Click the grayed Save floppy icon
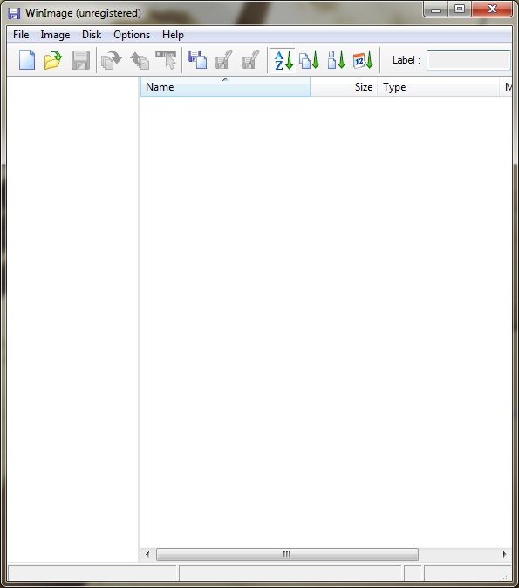This screenshot has width=519, height=588. point(80,60)
